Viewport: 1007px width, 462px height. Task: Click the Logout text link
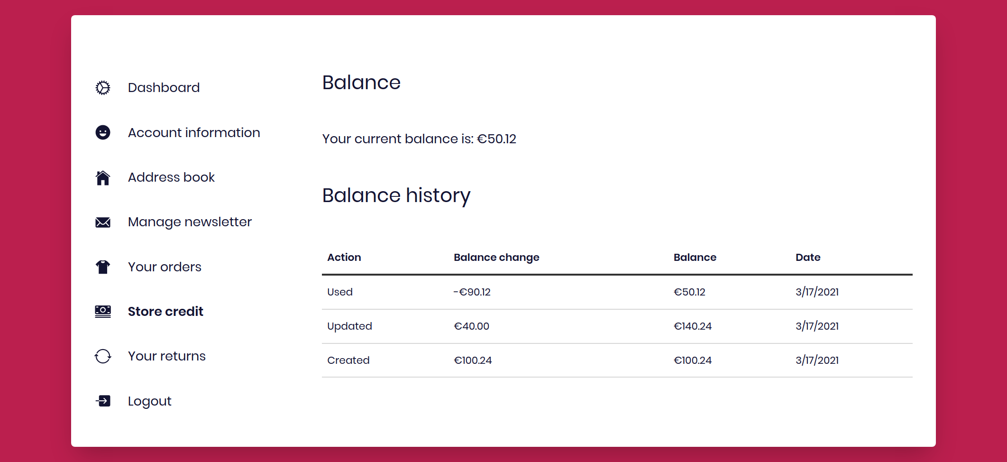[149, 401]
